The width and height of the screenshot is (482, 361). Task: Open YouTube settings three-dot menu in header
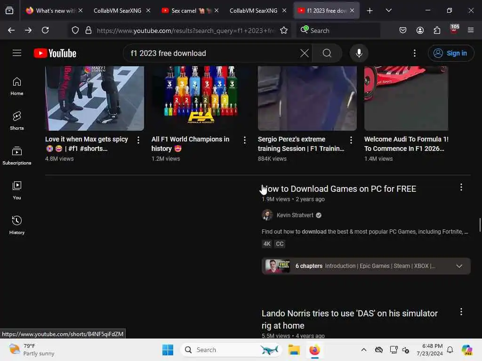coord(415,53)
